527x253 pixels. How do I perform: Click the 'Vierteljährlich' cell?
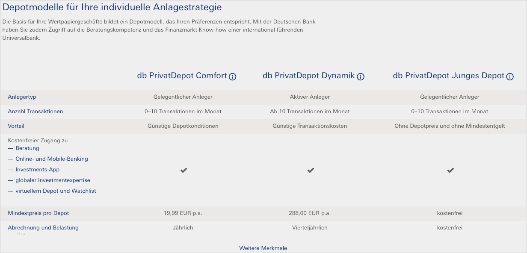pyautogui.click(x=310, y=228)
